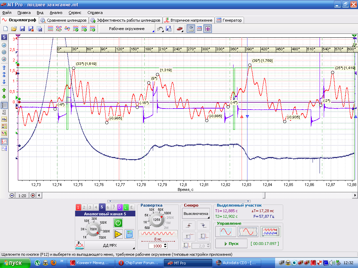Screen dimensions: 358x268
Task: Click the T1 T2 markers icon in the left sidebar
Action: [x=4, y=133]
